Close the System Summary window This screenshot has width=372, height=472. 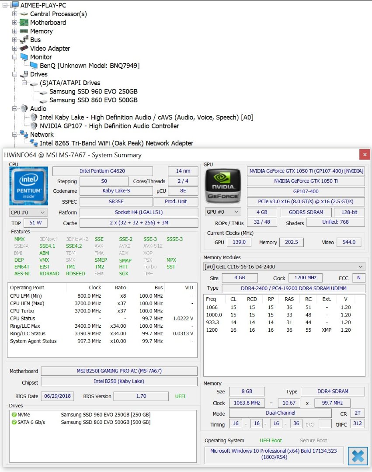point(365,154)
